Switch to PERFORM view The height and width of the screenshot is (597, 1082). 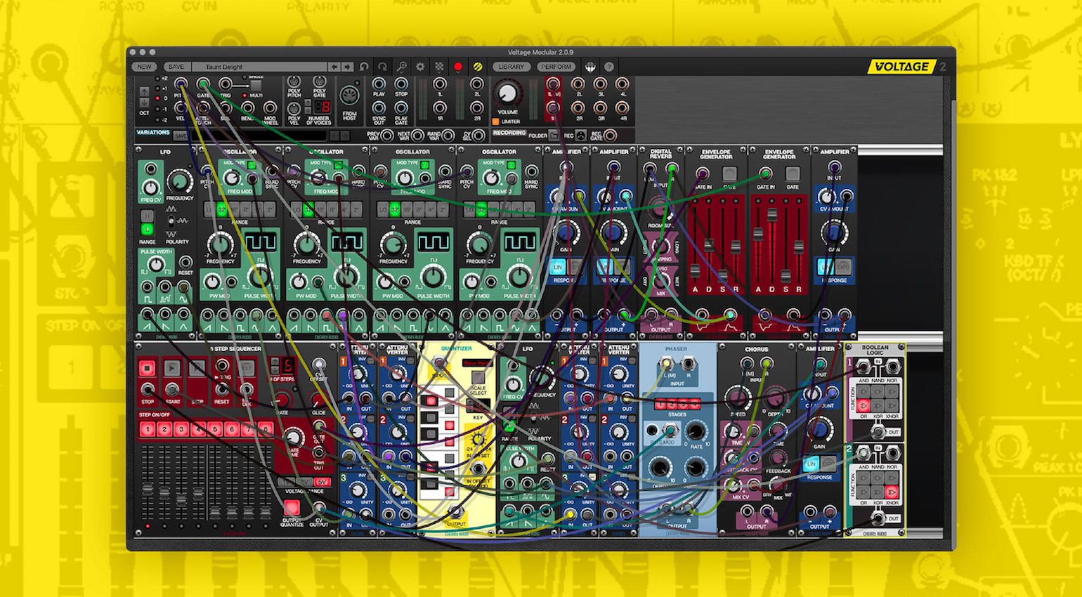(556, 67)
